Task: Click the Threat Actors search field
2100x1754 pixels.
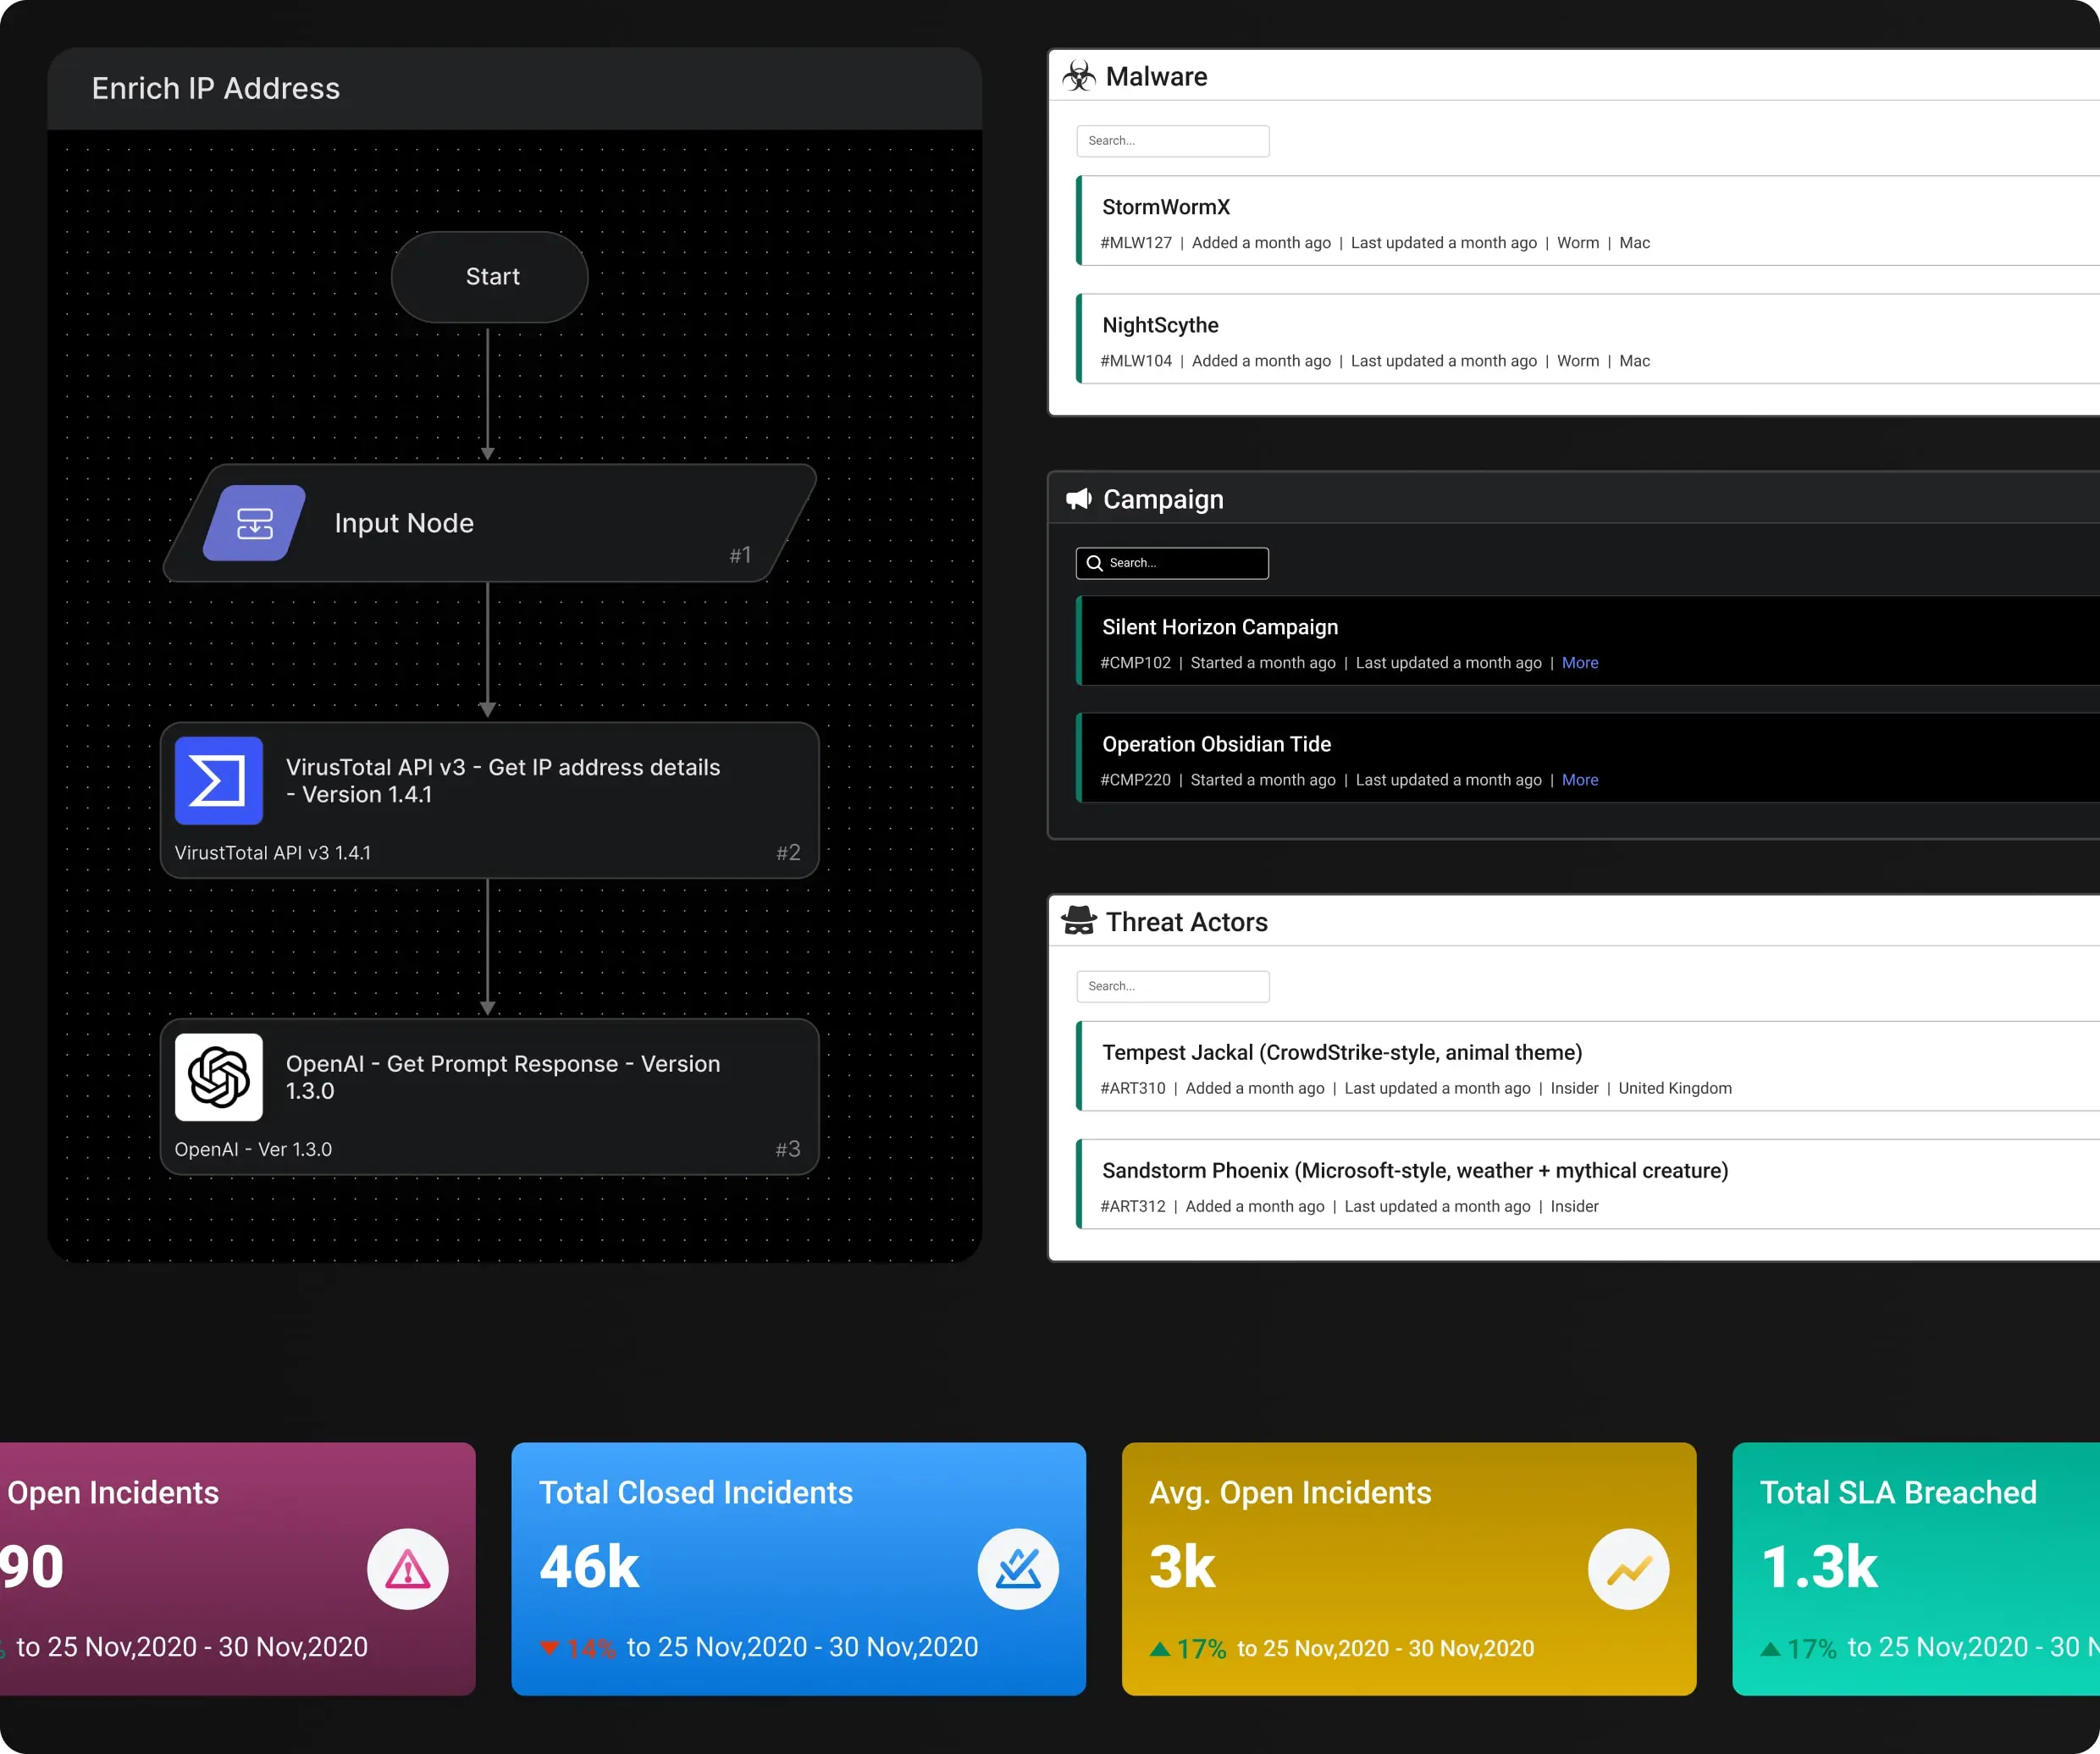Action: point(1172,985)
